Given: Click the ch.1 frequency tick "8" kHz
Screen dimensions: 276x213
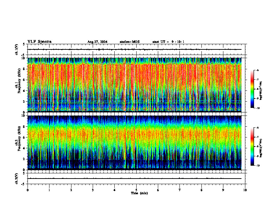Looking at the screenshot, I should [x=24, y=69].
